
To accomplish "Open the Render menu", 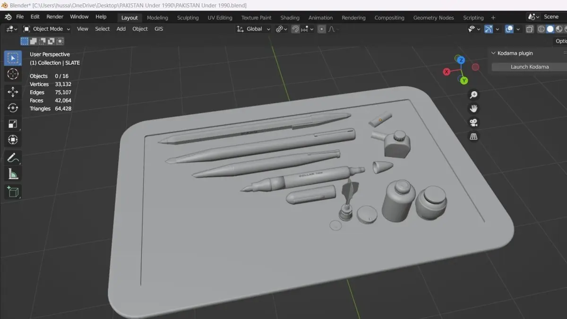I will 55,17.
